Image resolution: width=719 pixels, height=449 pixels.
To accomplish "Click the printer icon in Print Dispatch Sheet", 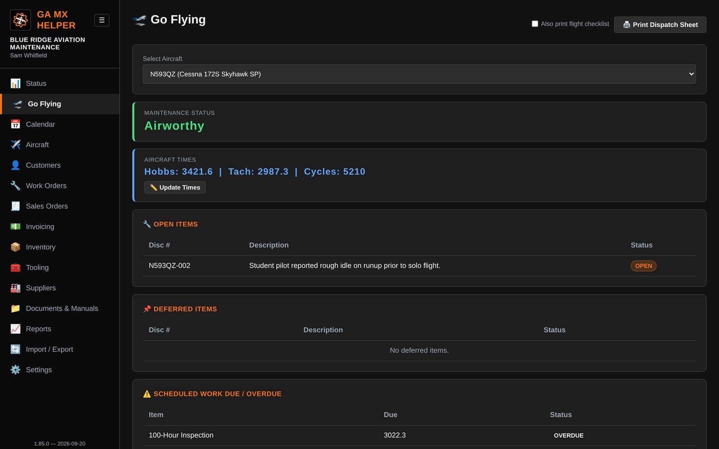I will point(626,25).
